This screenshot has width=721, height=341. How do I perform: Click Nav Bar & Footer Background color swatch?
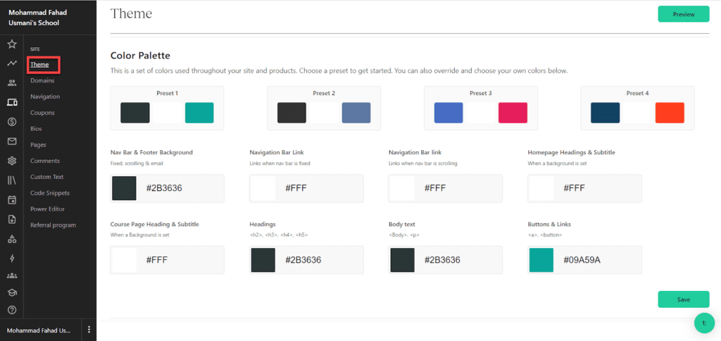coord(124,188)
